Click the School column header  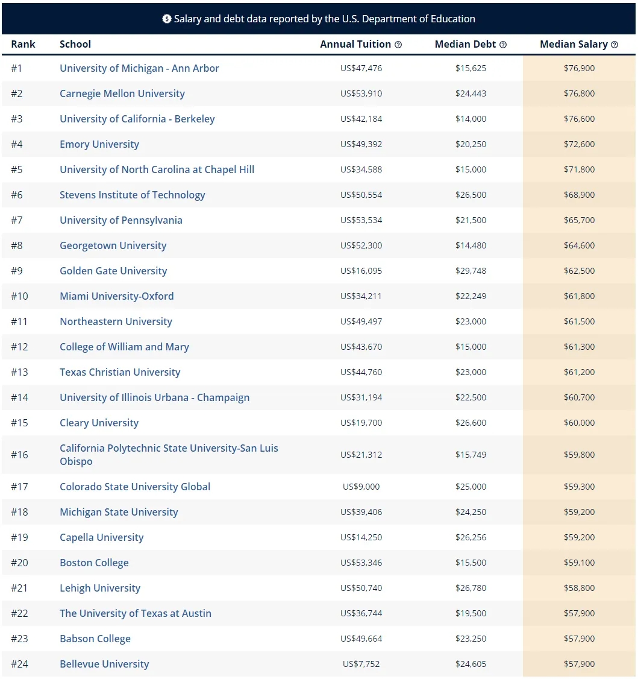tap(75, 44)
